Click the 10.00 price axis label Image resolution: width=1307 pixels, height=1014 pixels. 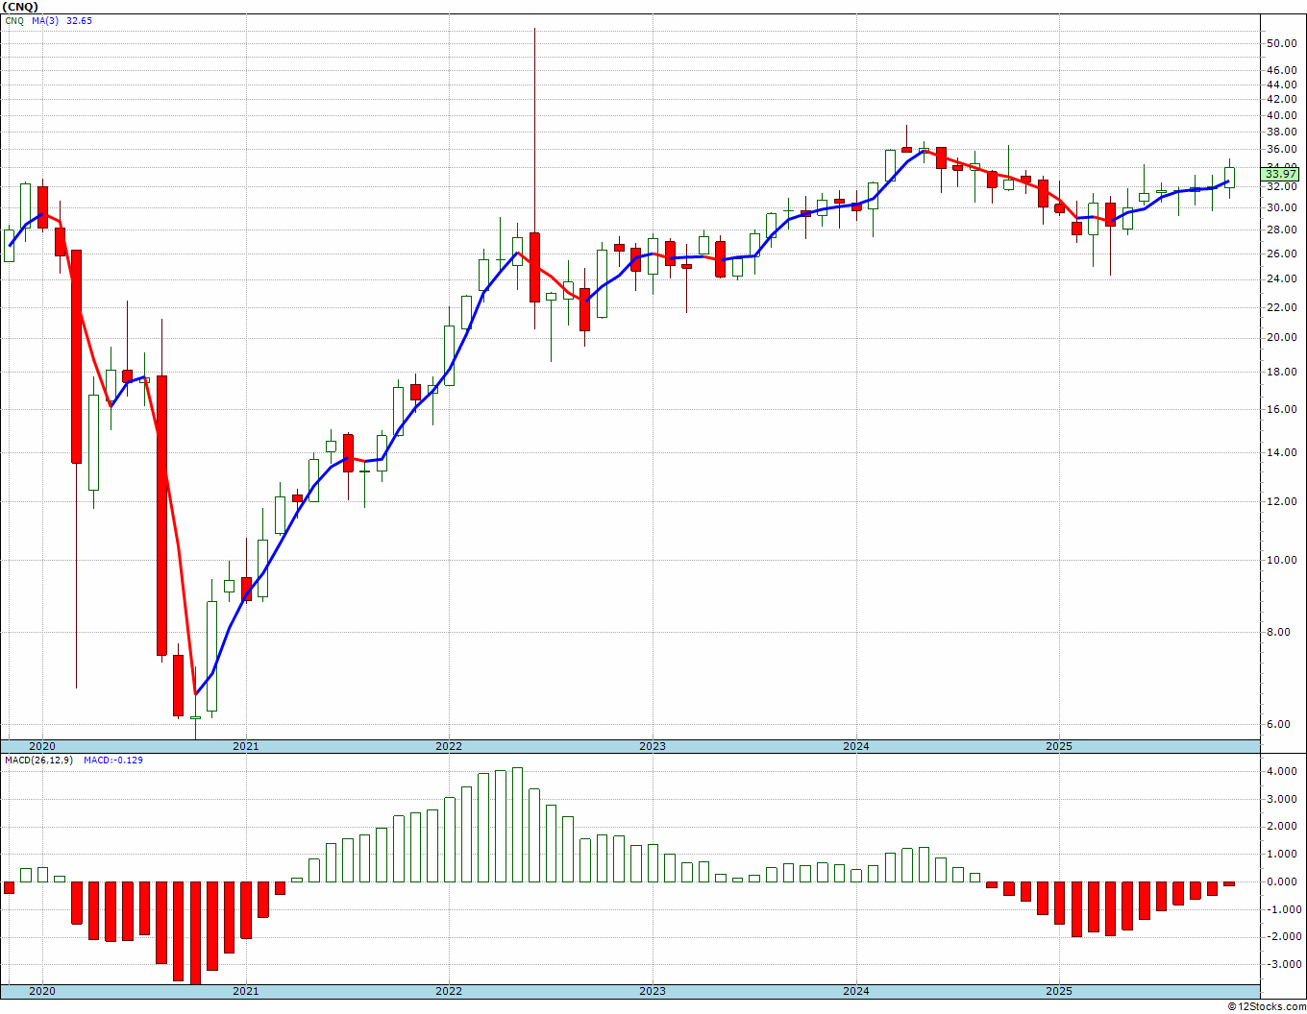(x=1281, y=560)
